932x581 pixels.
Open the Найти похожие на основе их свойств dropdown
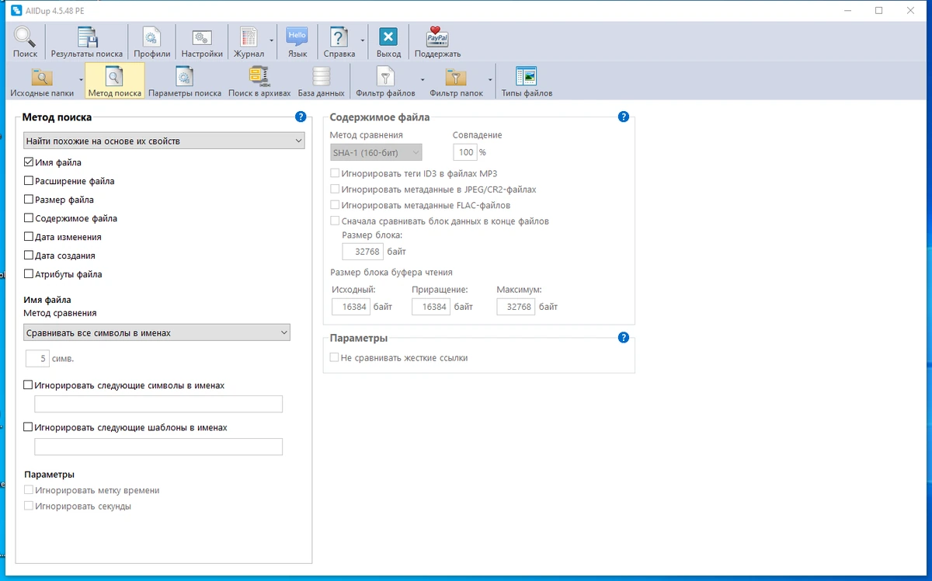[163, 141]
